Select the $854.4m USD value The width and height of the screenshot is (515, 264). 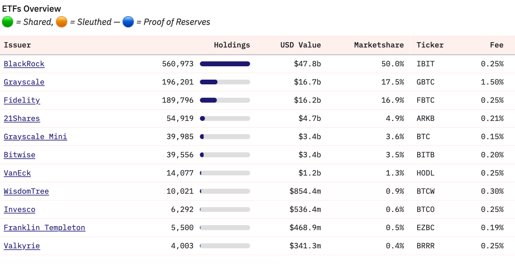click(x=305, y=191)
